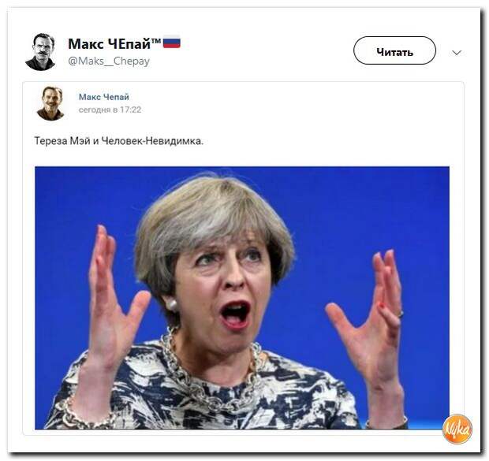Open the black-and-white tweet author avatar
The image size is (489, 461).
click(x=40, y=52)
